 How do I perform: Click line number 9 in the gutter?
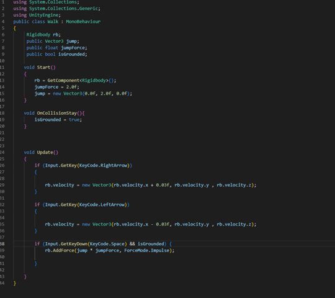[2, 54]
